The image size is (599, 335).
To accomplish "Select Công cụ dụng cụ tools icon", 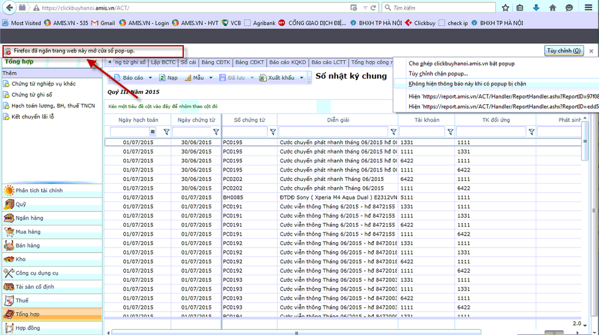I will (9, 273).
